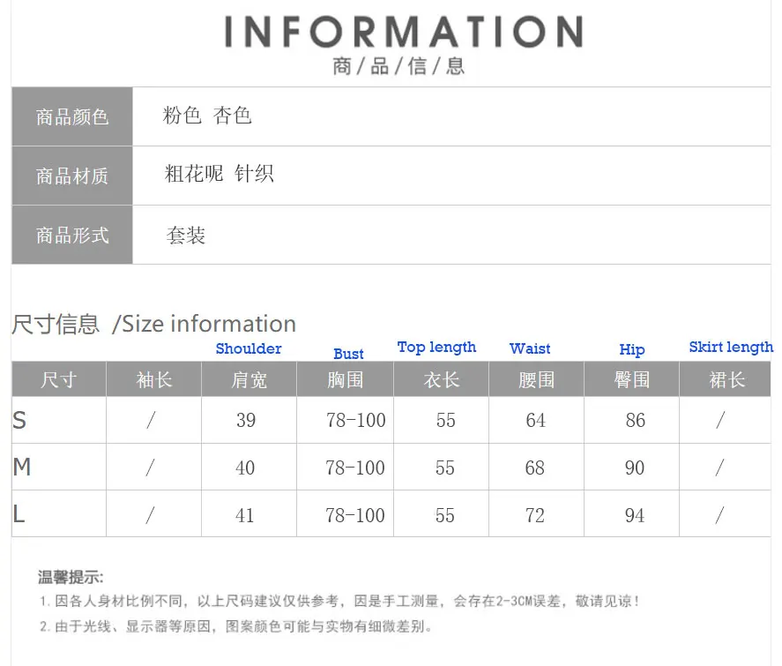Image resolution: width=782 pixels, height=666 pixels.
Task: Click the blue Bust label
Action: pos(348,354)
